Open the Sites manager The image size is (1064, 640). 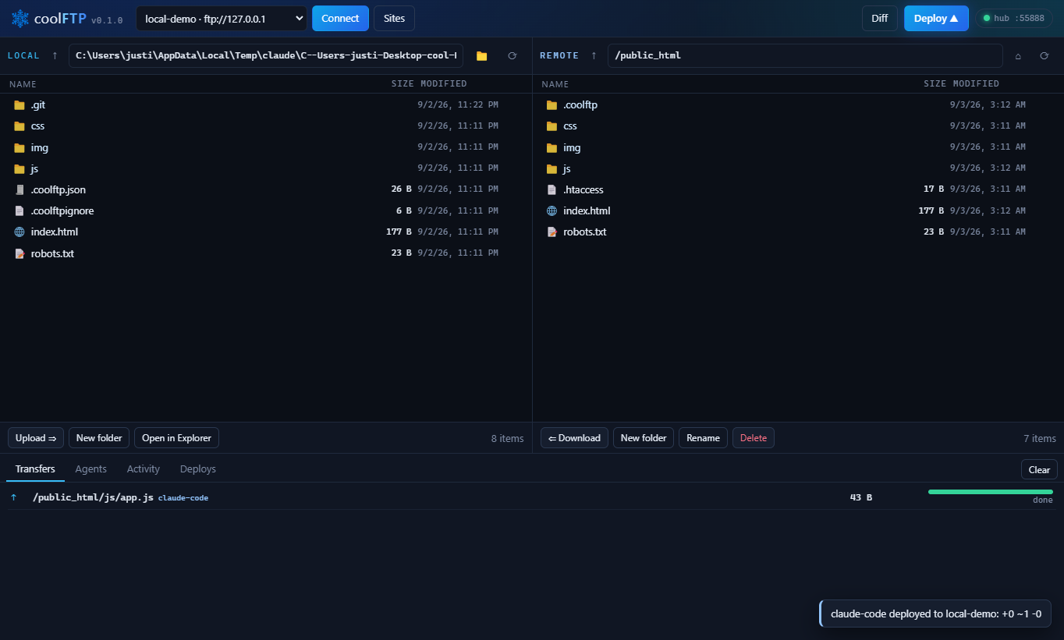394,18
